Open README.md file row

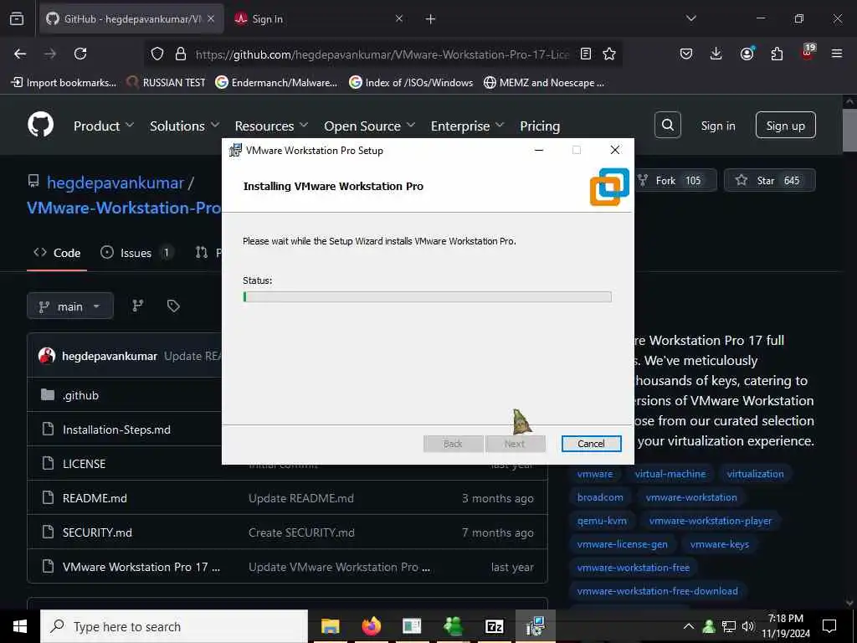click(x=288, y=498)
